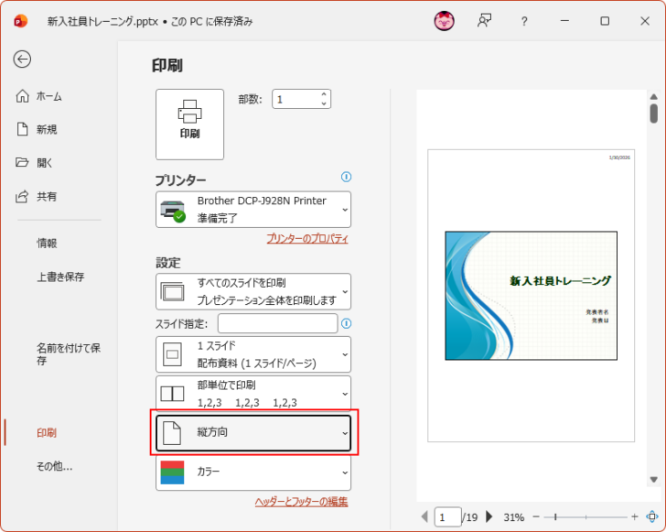This screenshot has width=666, height=532.
Task: Select the 印刷 (Print) sidebar tab
Action: point(47,432)
